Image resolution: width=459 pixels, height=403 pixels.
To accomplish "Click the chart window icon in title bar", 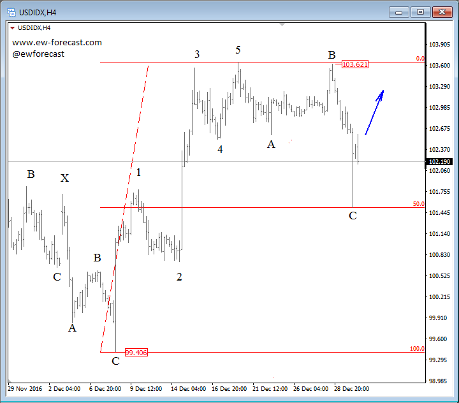I will [x=11, y=12].
